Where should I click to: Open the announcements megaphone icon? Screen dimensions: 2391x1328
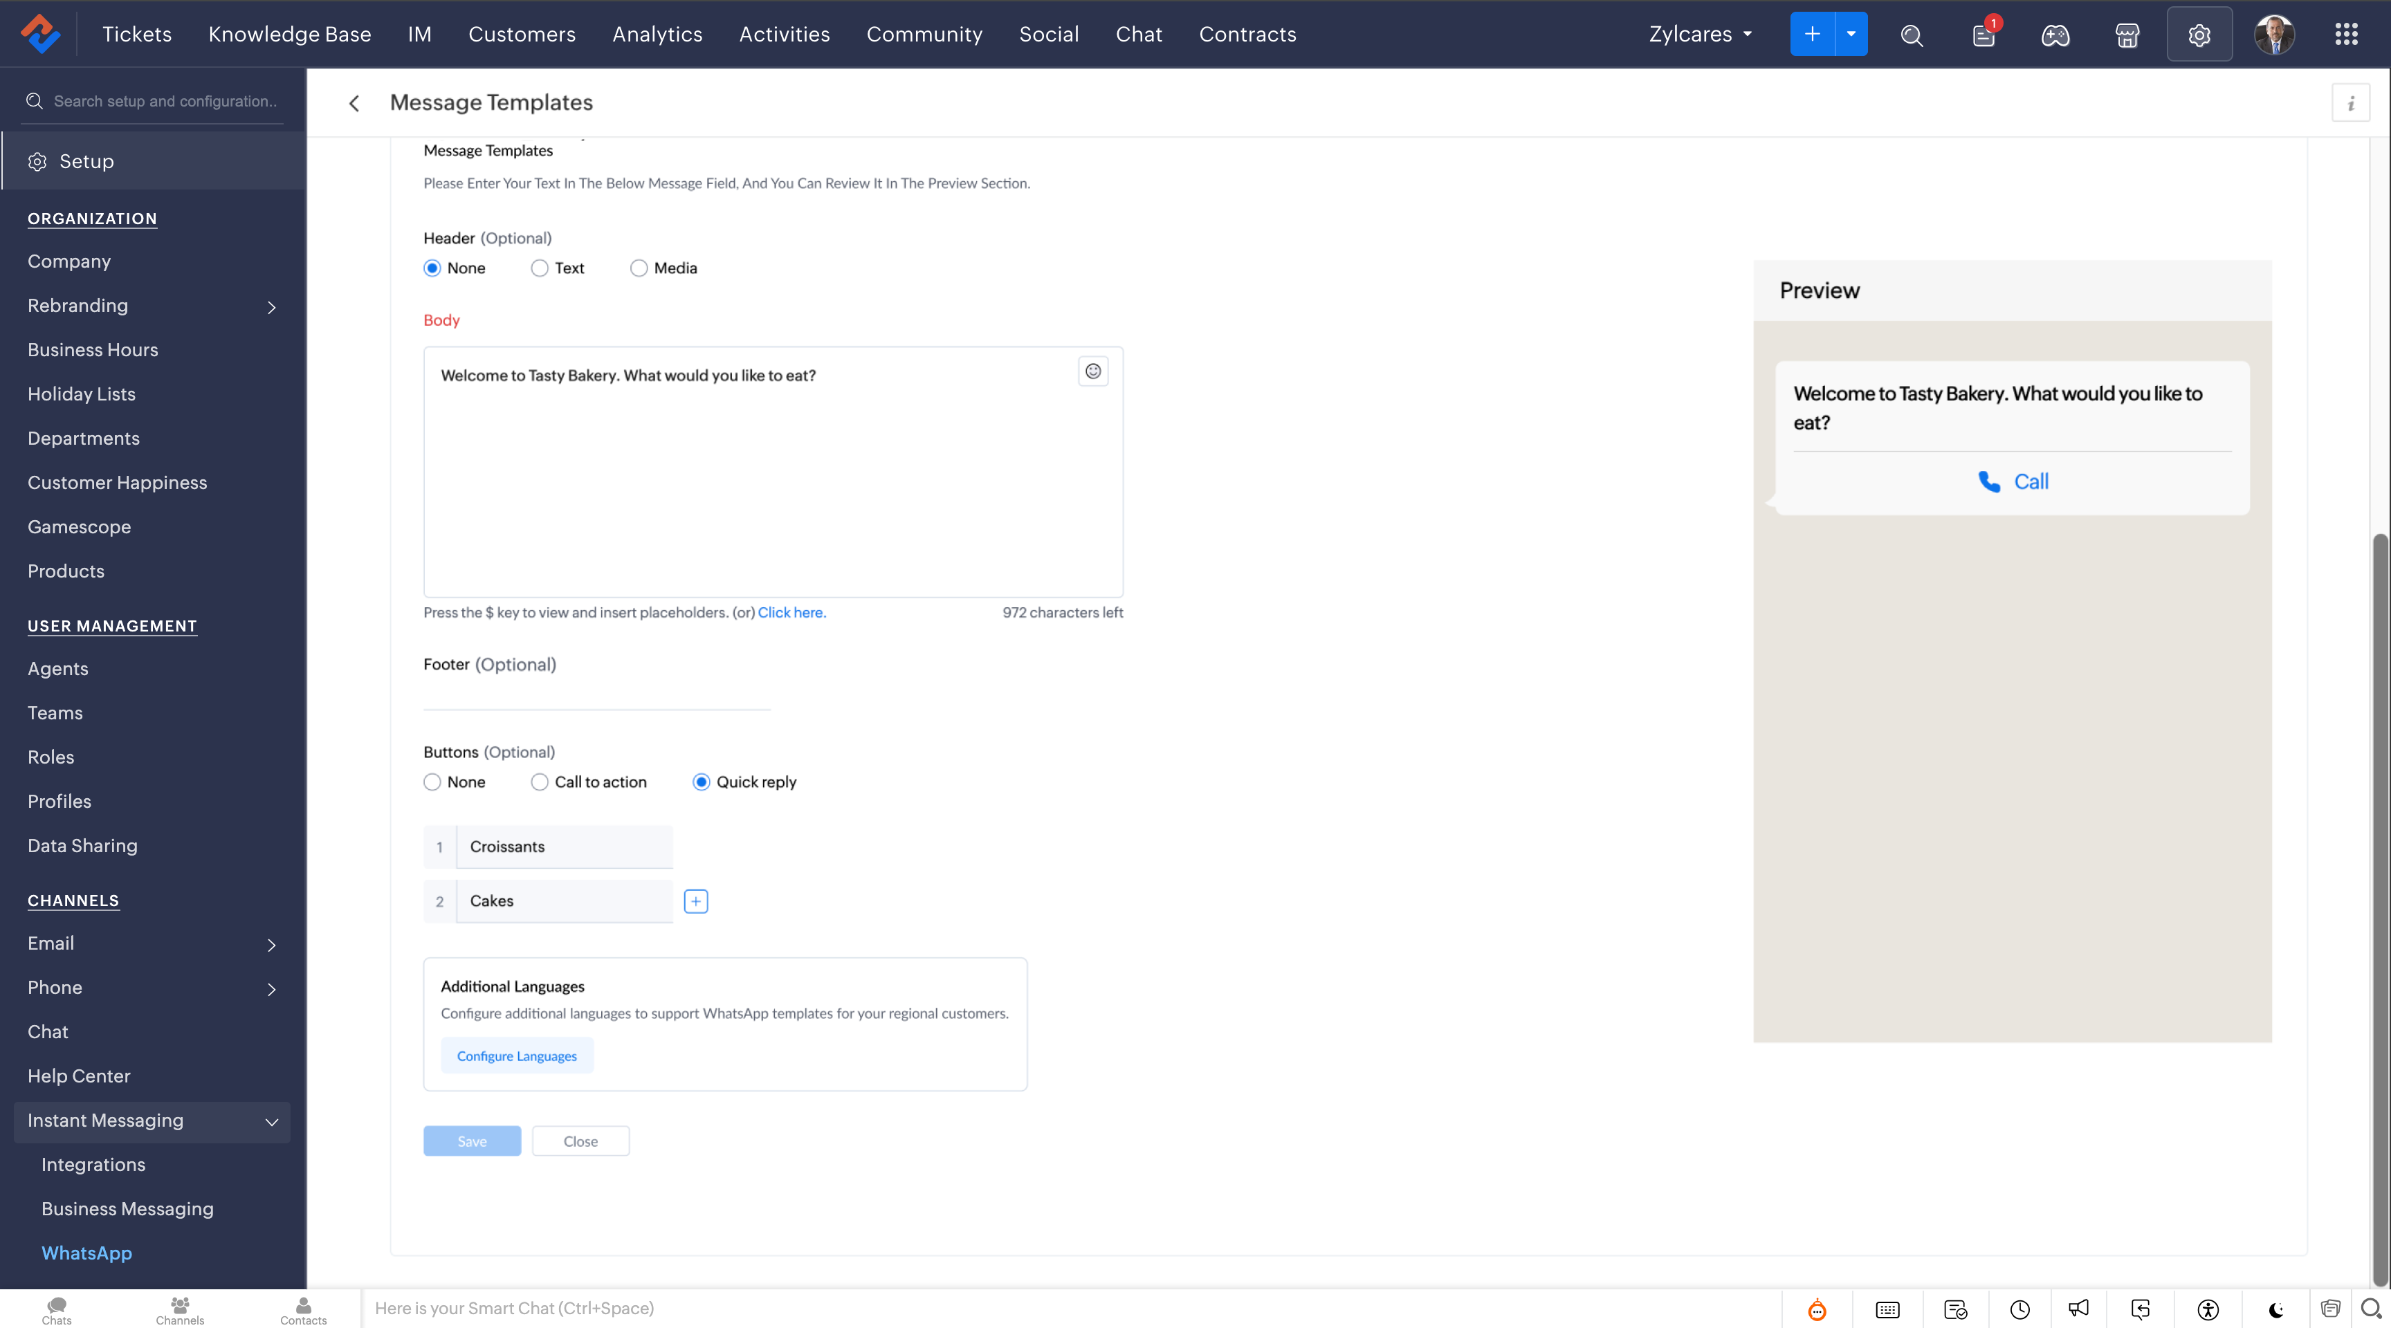point(2079,1309)
